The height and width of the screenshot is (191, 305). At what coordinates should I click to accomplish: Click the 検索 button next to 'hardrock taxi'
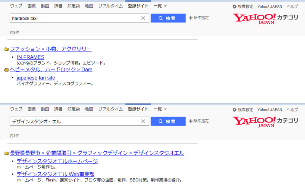pyautogui.click(x=168, y=18)
